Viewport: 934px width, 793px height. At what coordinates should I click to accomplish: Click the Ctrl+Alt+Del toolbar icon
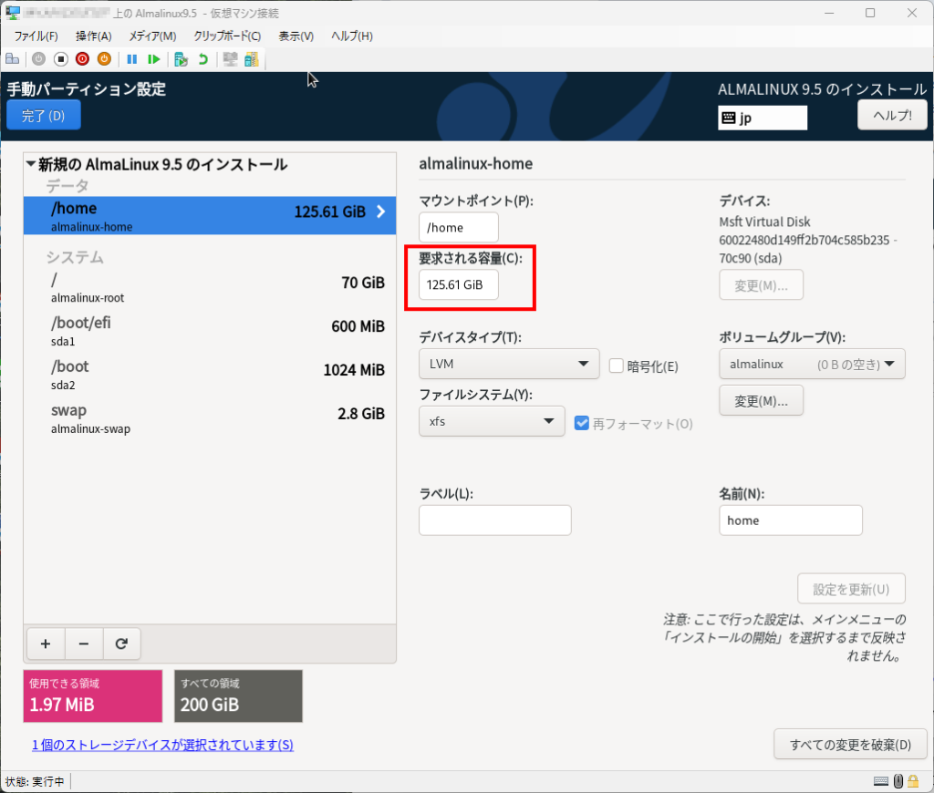(x=13, y=59)
